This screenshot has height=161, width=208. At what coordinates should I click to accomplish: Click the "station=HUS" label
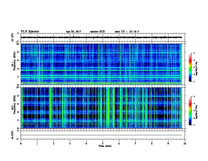click(97, 32)
